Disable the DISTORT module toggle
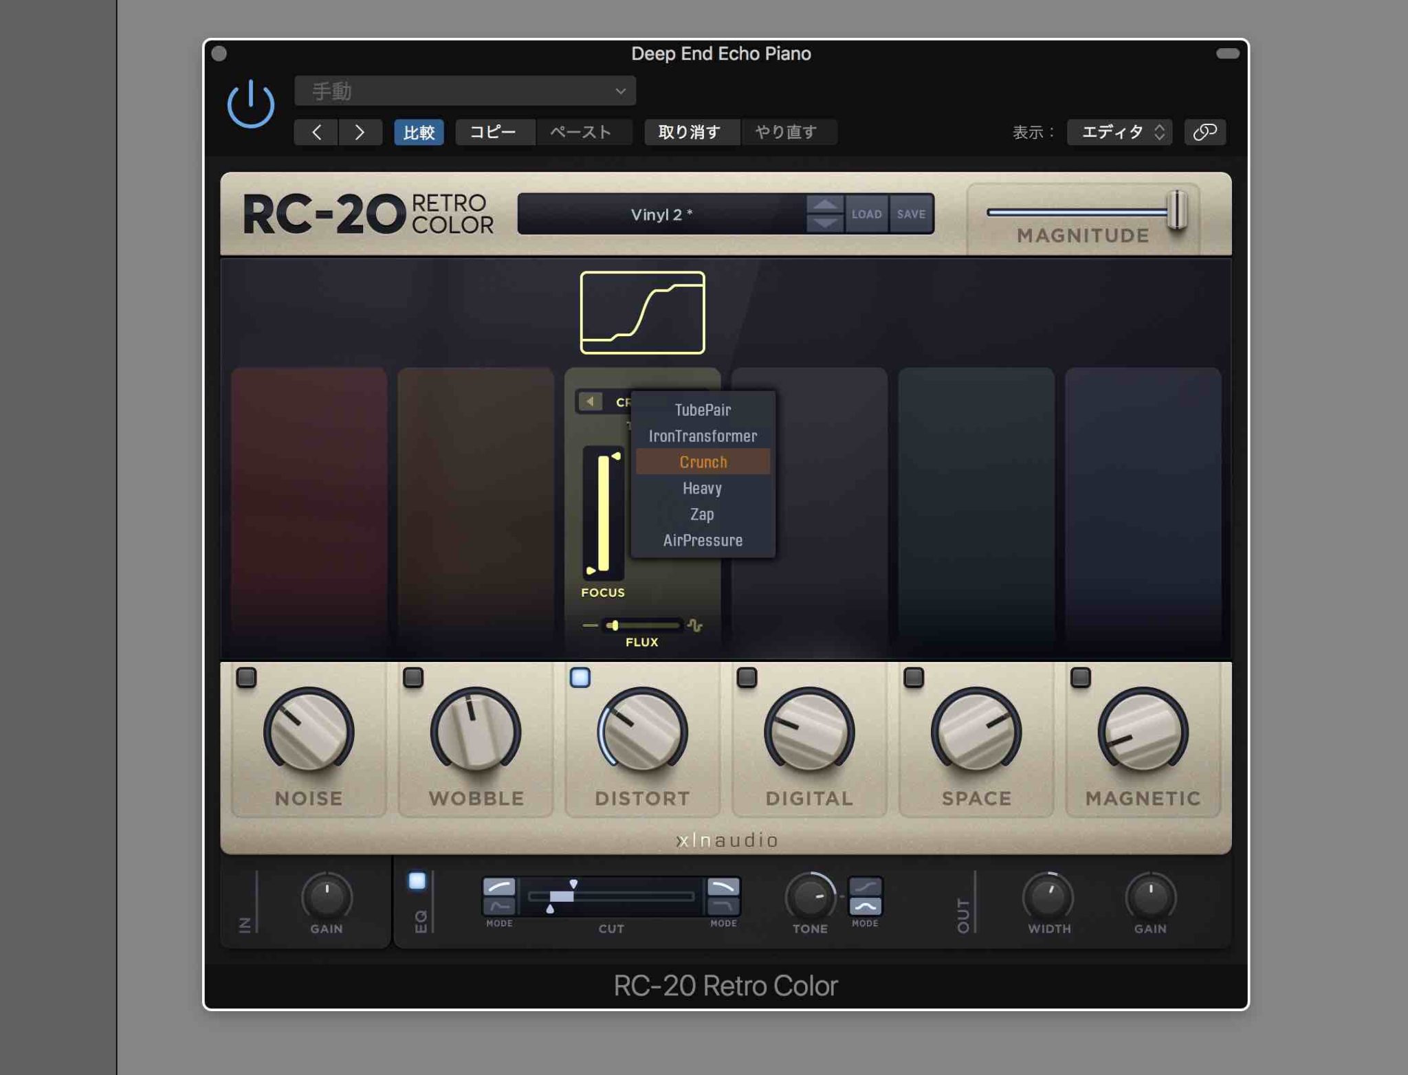The width and height of the screenshot is (1408, 1075). (580, 678)
